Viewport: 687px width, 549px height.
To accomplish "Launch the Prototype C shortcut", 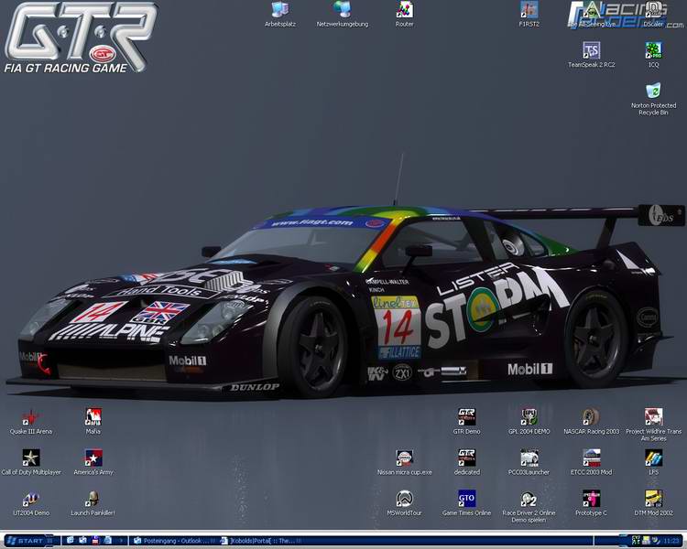I will pos(592,503).
